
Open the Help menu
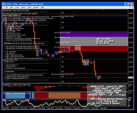tap(42, 7)
